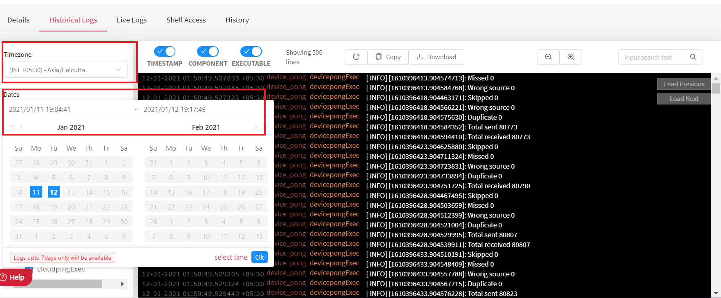
Task: Open the Shell Access tab
Action: pos(186,20)
